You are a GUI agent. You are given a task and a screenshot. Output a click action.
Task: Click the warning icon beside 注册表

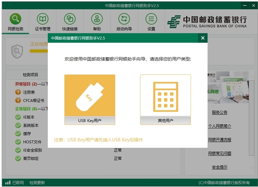[18, 92]
